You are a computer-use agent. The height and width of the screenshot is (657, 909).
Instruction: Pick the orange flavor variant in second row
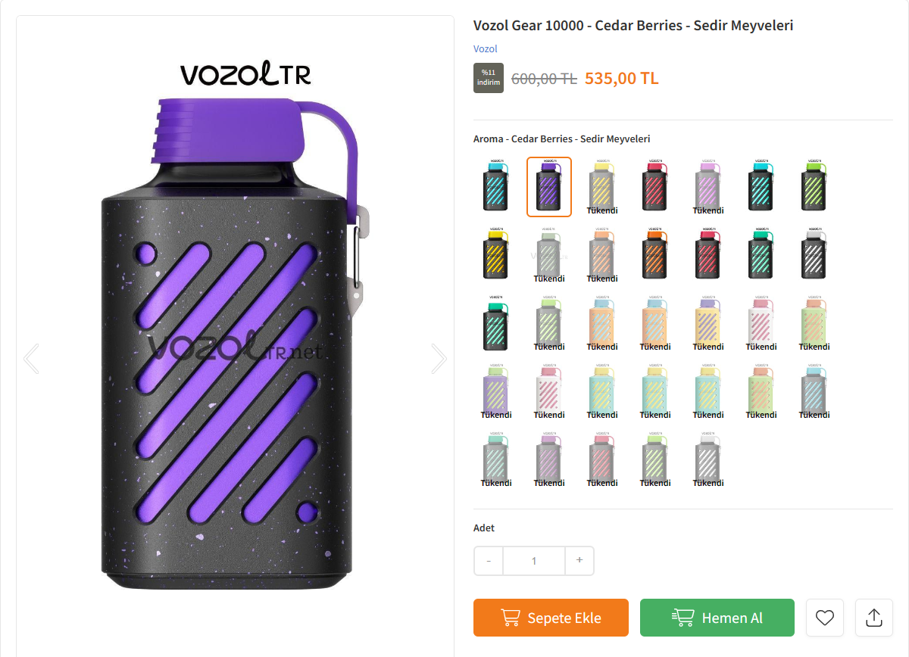coord(655,255)
